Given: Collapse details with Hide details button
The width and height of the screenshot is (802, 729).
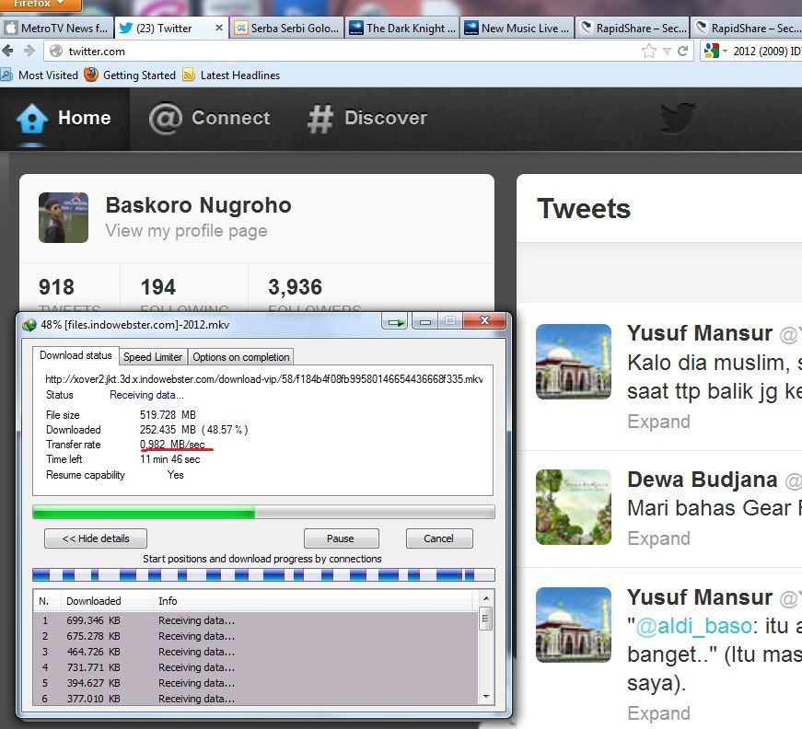Looking at the screenshot, I should (96, 538).
